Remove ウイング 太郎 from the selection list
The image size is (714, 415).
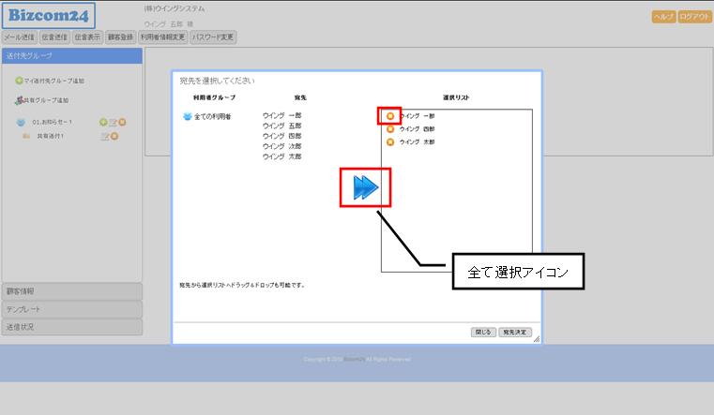390,142
